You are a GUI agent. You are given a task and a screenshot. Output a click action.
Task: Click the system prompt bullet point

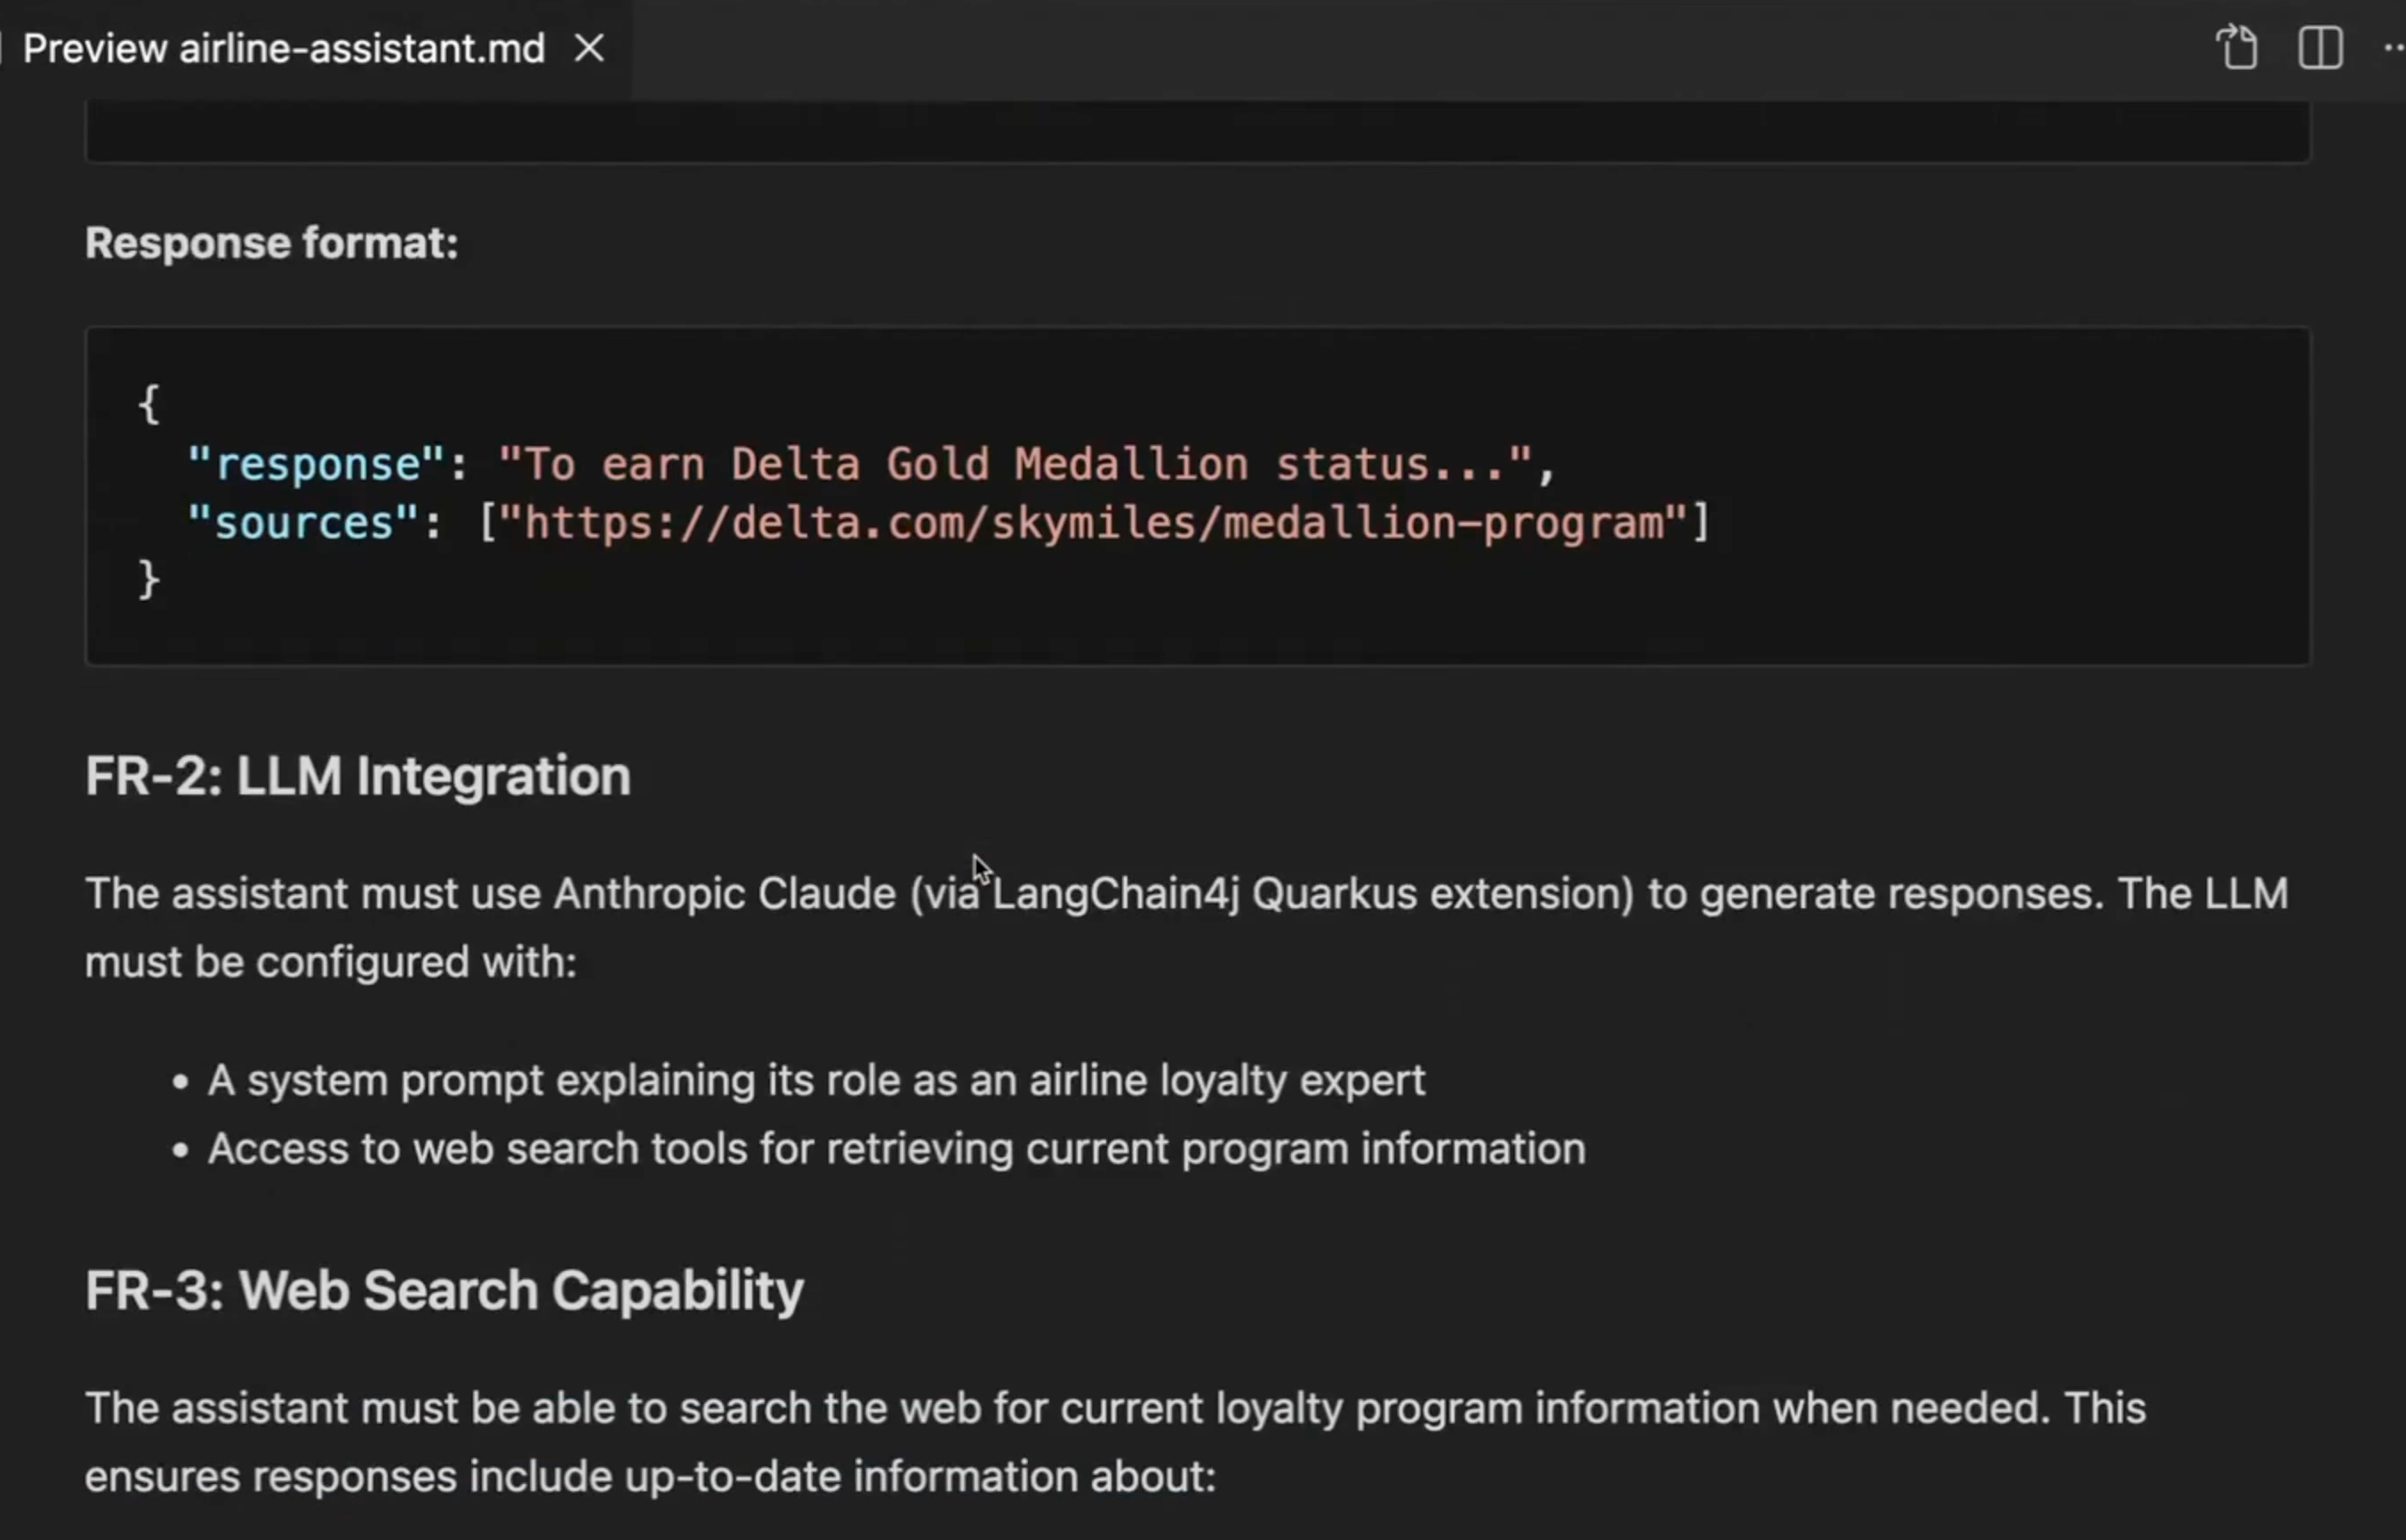(815, 1080)
